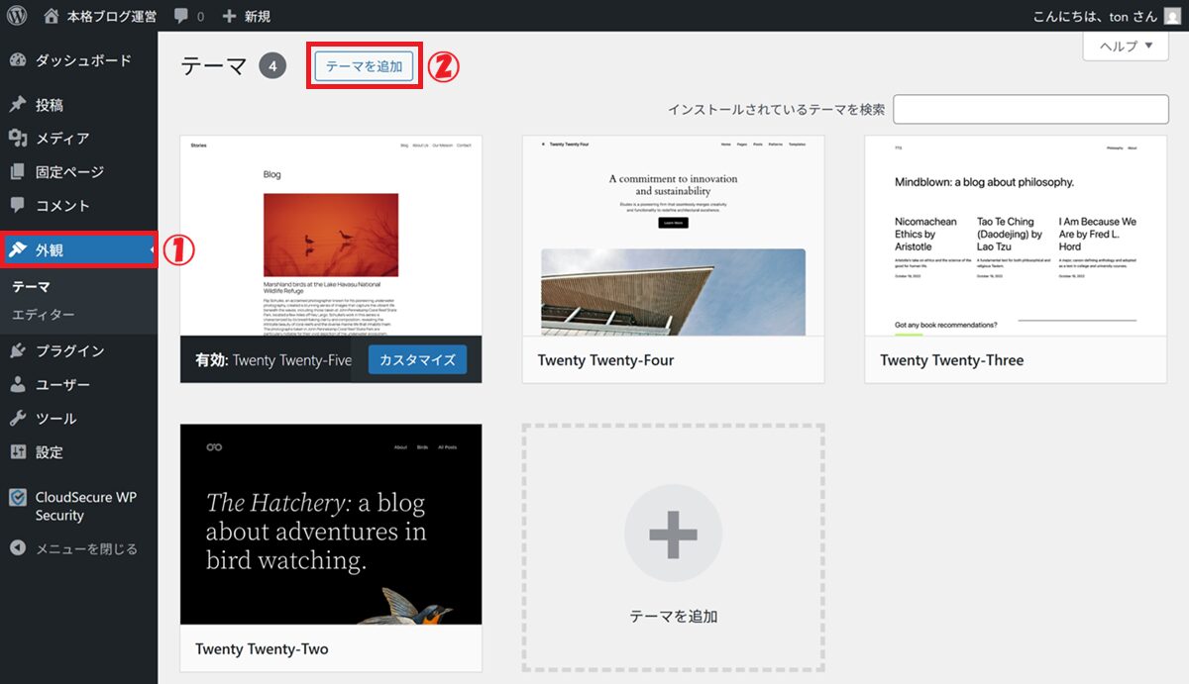The width and height of the screenshot is (1189, 684).
Task: Click the comments bubble icon in the admin bar
Action: pyautogui.click(x=181, y=16)
